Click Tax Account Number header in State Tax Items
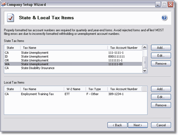The height and width of the screenshot is (135, 178). tap(125, 48)
